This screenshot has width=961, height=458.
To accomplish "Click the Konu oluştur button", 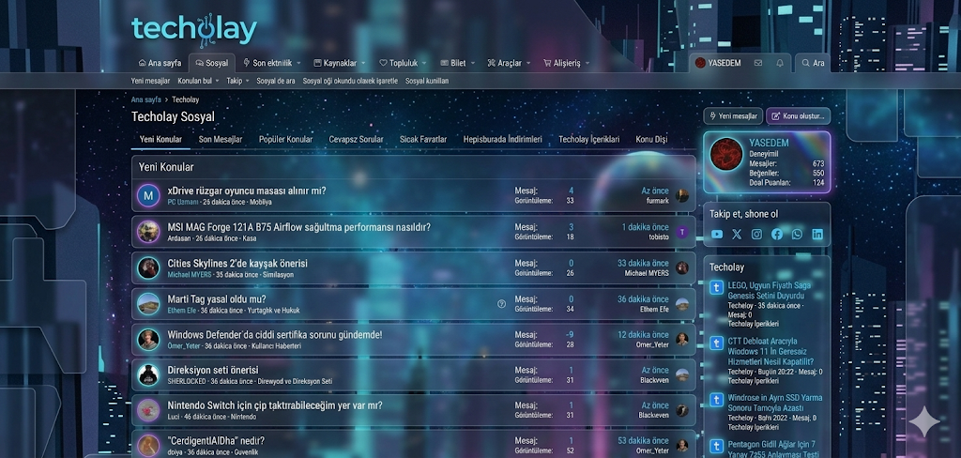I will click(x=798, y=115).
